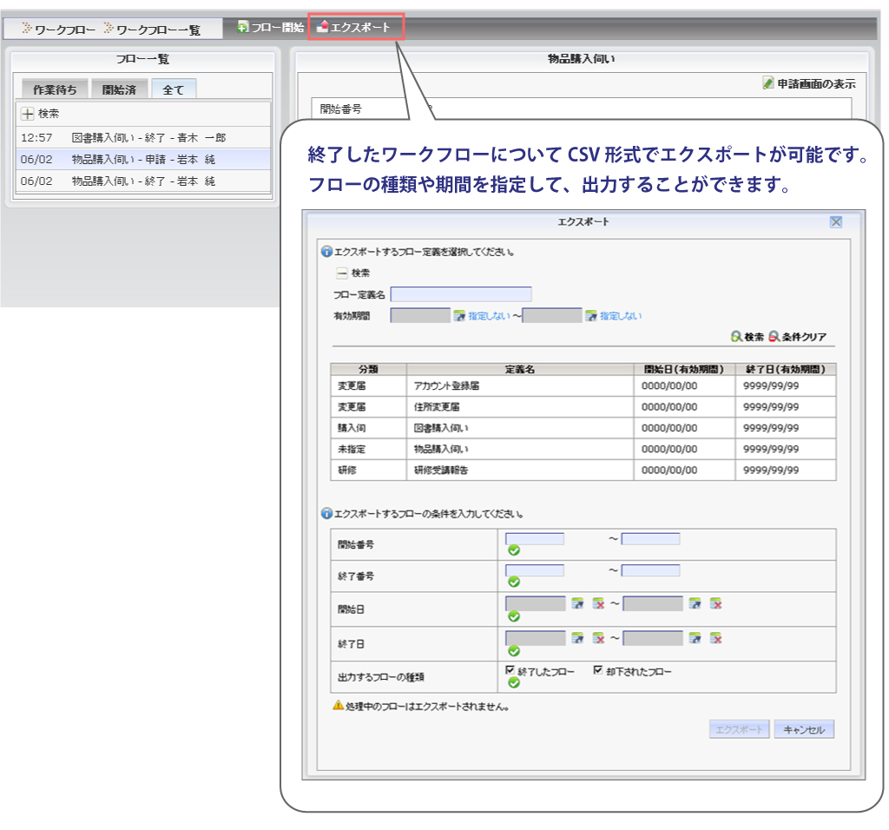This screenshot has height=830, width=889.
Task: Select 物品購入伺い - 終了 - 岩本 純 row
Action: tap(143, 181)
